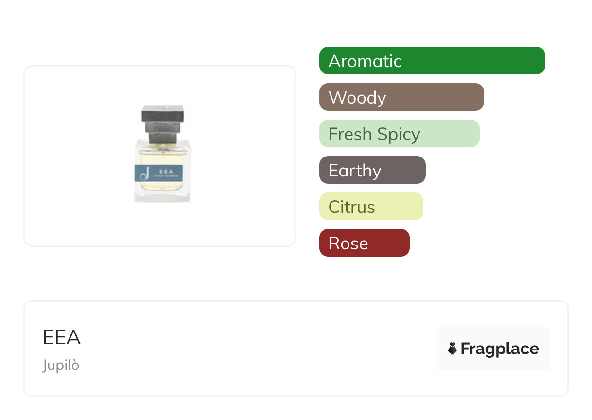This screenshot has width=592, height=420.
Task: Choose the light green Fresh Spicy accord
Action: point(399,134)
